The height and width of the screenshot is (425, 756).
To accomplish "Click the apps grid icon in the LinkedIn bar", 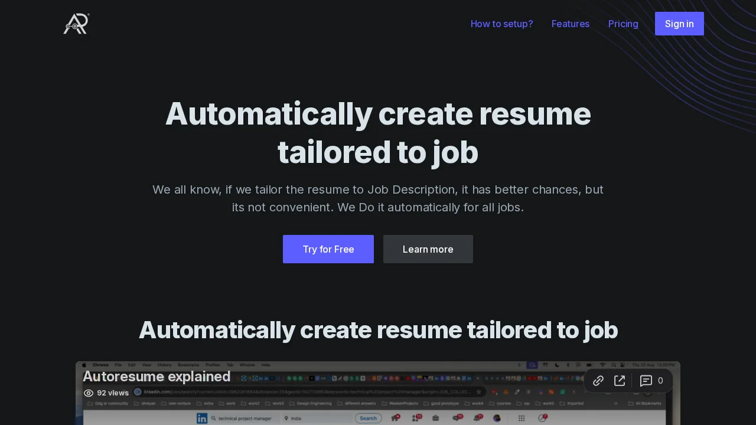I will 521,418.
